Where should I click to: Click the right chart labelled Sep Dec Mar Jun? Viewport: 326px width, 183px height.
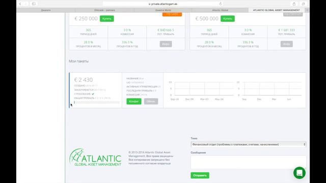[x=269, y=91]
